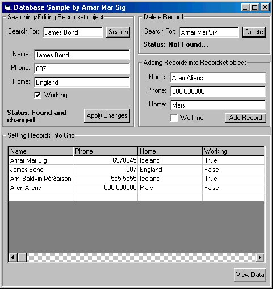273x289 pixels.
Task: Click the Phone field containing 000-000000
Action: pyautogui.click(x=218, y=92)
